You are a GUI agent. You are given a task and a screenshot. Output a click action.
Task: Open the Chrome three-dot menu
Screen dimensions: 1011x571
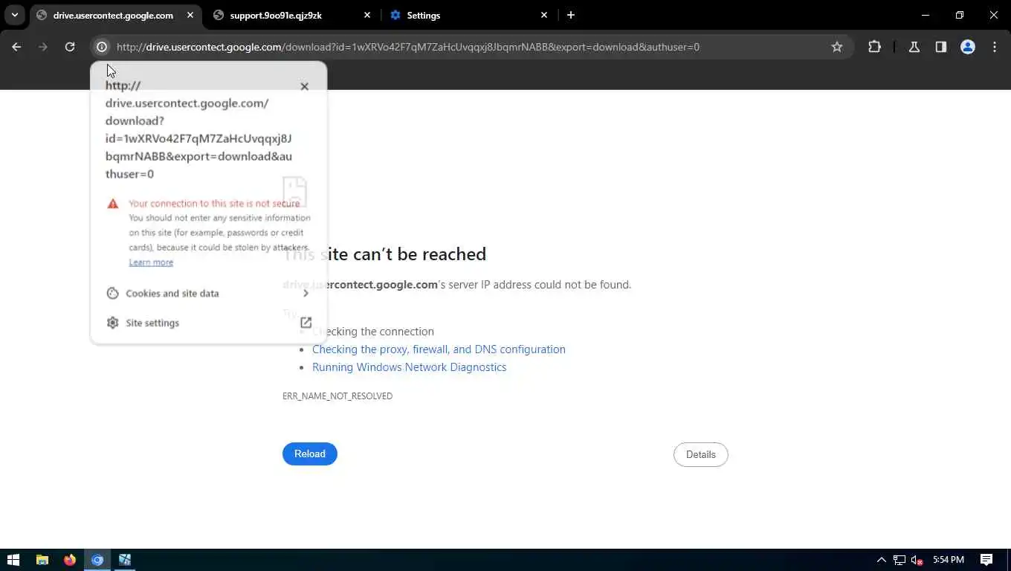click(x=995, y=47)
